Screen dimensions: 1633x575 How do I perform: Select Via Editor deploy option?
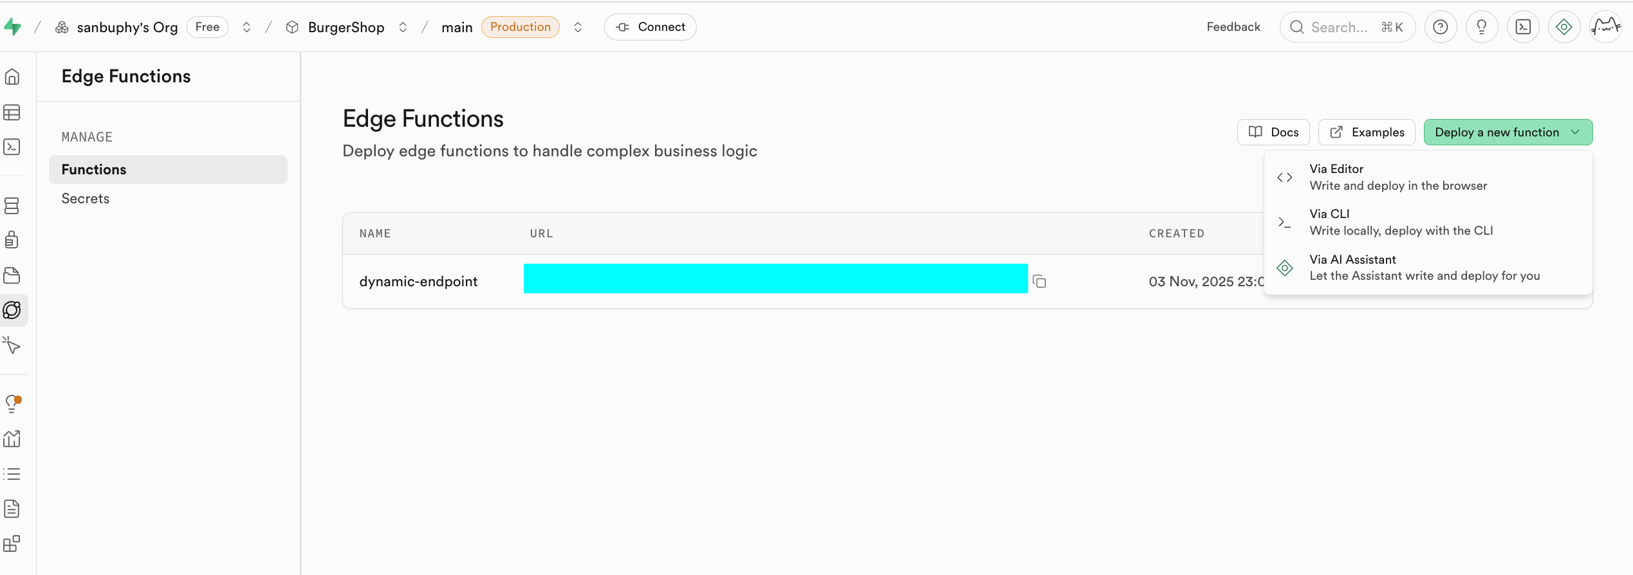[1398, 177]
